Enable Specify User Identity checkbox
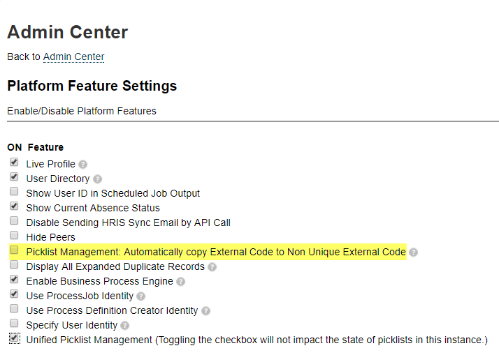Viewport: 499px width, 362px height. 14,323
